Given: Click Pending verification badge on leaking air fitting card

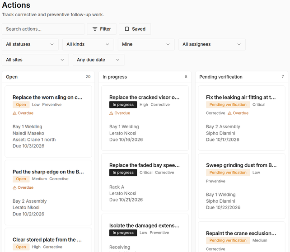Looking at the screenshot, I should click(228, 105).
